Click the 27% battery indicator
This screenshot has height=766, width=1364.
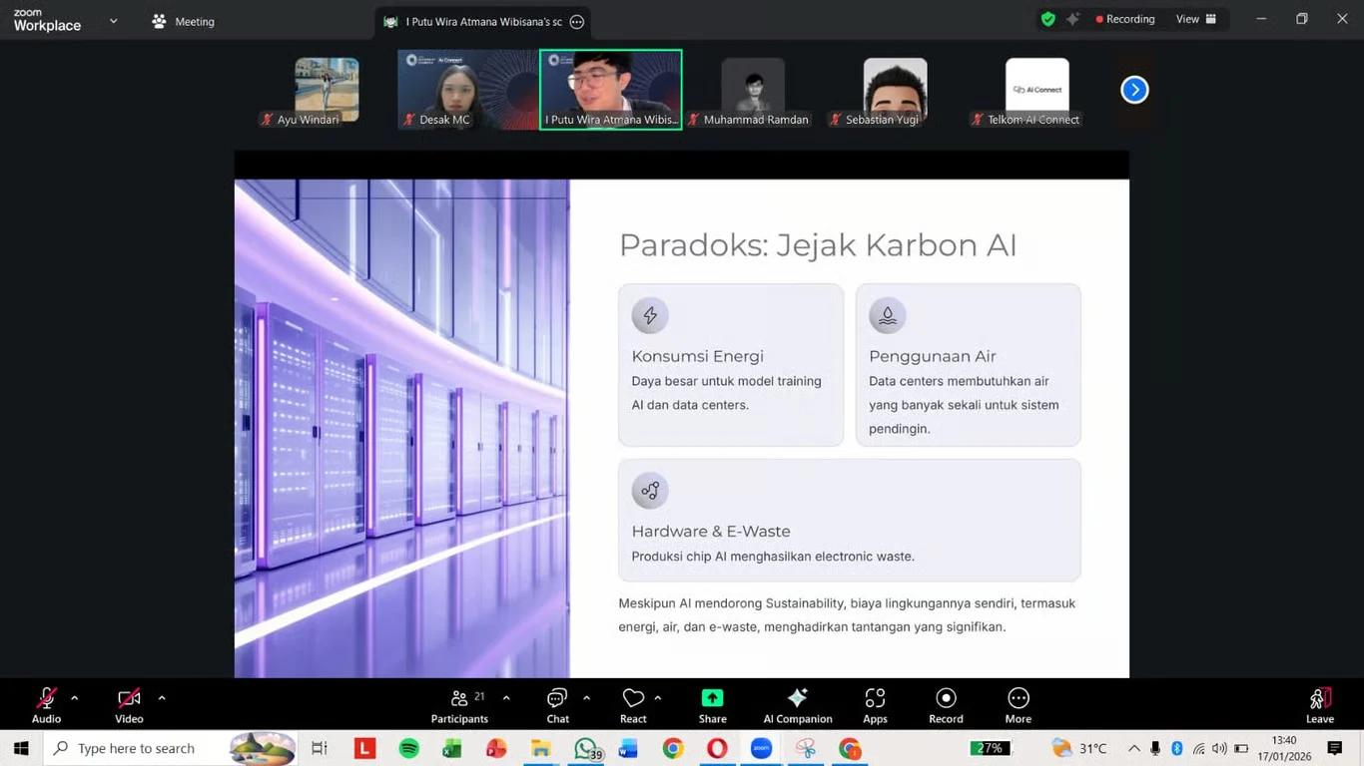click(989, 747)
